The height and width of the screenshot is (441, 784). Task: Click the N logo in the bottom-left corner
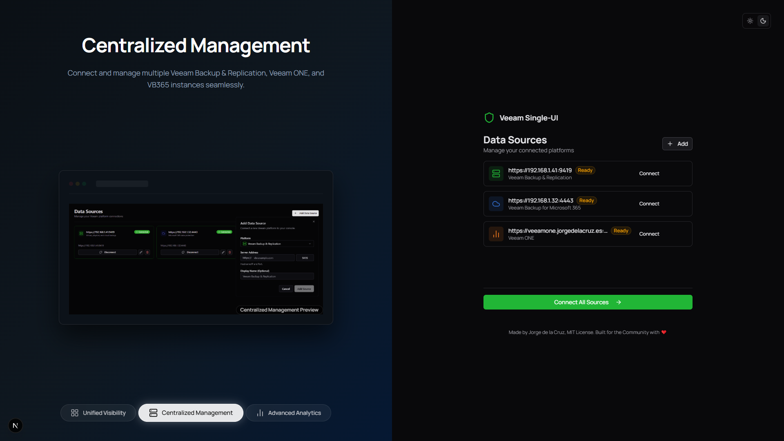click(x=15, y=425)
